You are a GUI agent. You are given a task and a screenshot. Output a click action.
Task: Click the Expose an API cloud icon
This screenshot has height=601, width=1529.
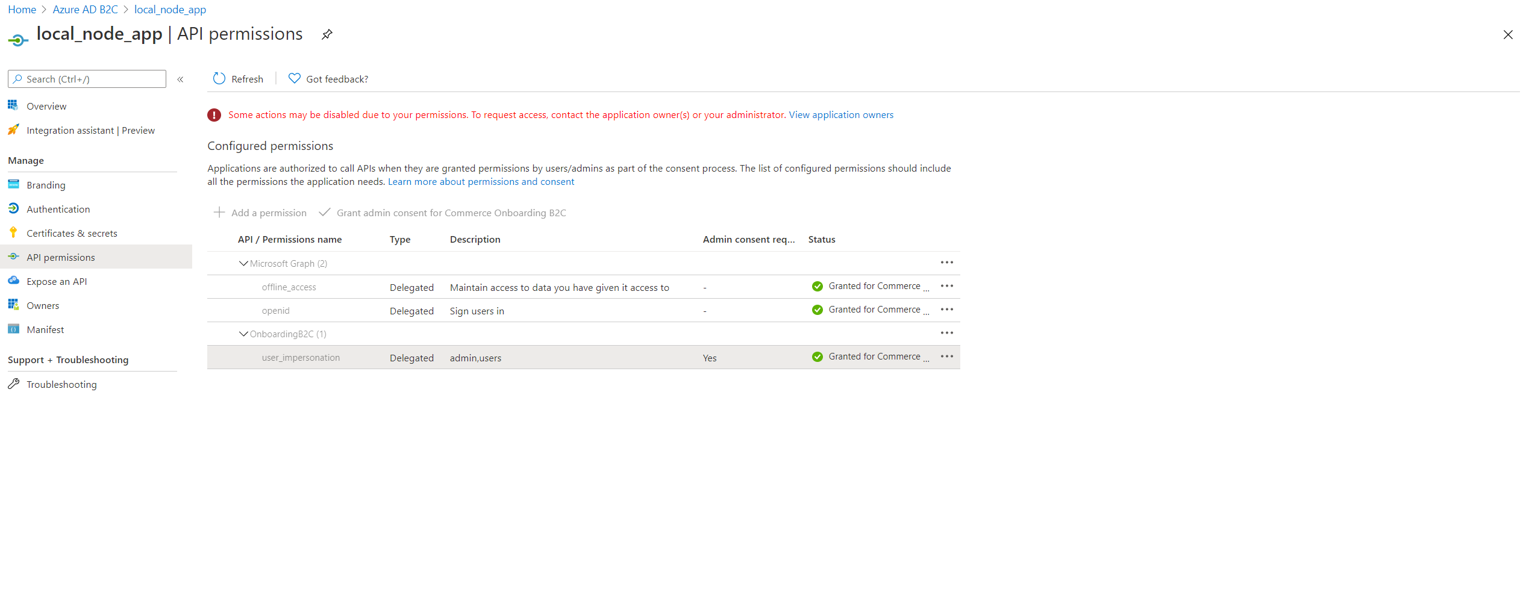click(13, 281)
